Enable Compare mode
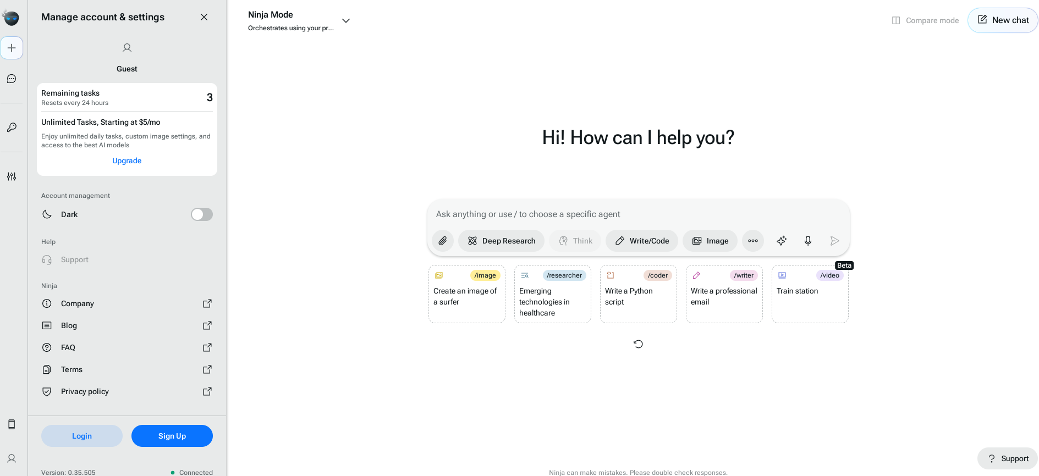The height and width of the screenshot is (476, 1039). (x=925, y=20)
